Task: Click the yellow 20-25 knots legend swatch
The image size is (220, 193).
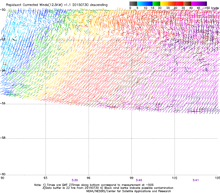Action: click(x=164, y=4)
